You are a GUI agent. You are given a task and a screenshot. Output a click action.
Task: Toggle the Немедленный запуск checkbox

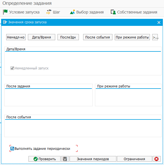click(x=12, y=68)
